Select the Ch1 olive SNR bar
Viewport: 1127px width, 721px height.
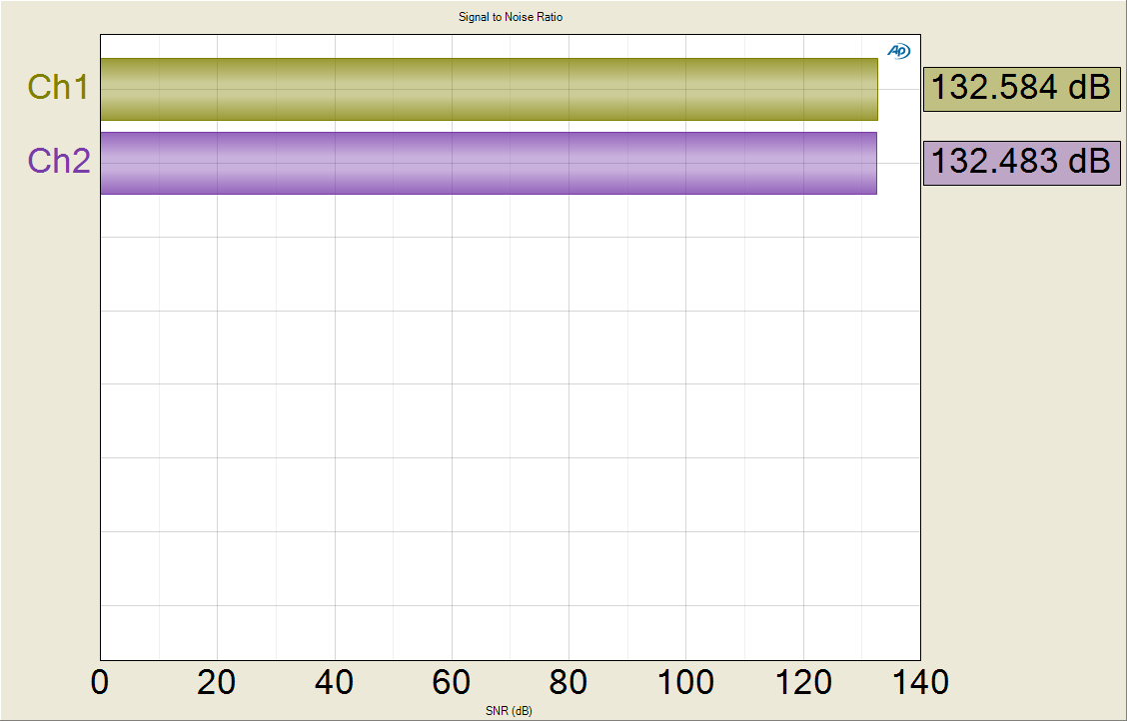pos(489,89)
